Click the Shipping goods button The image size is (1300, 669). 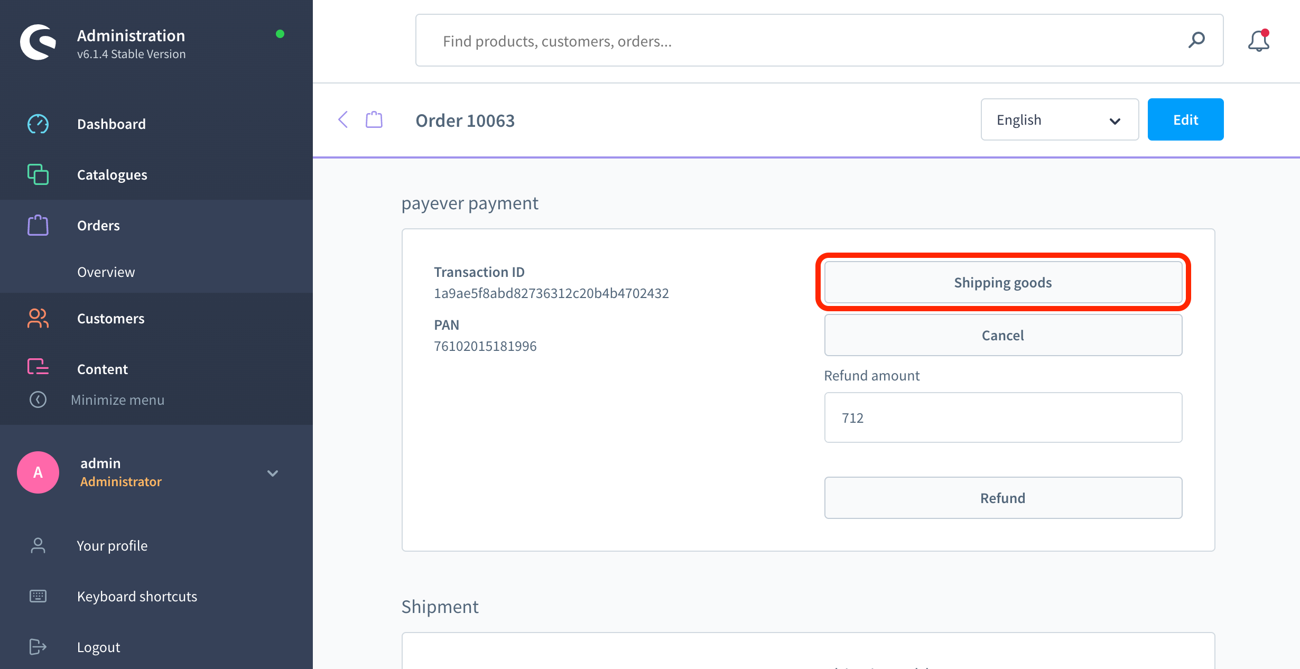[x=1003, y=282]
